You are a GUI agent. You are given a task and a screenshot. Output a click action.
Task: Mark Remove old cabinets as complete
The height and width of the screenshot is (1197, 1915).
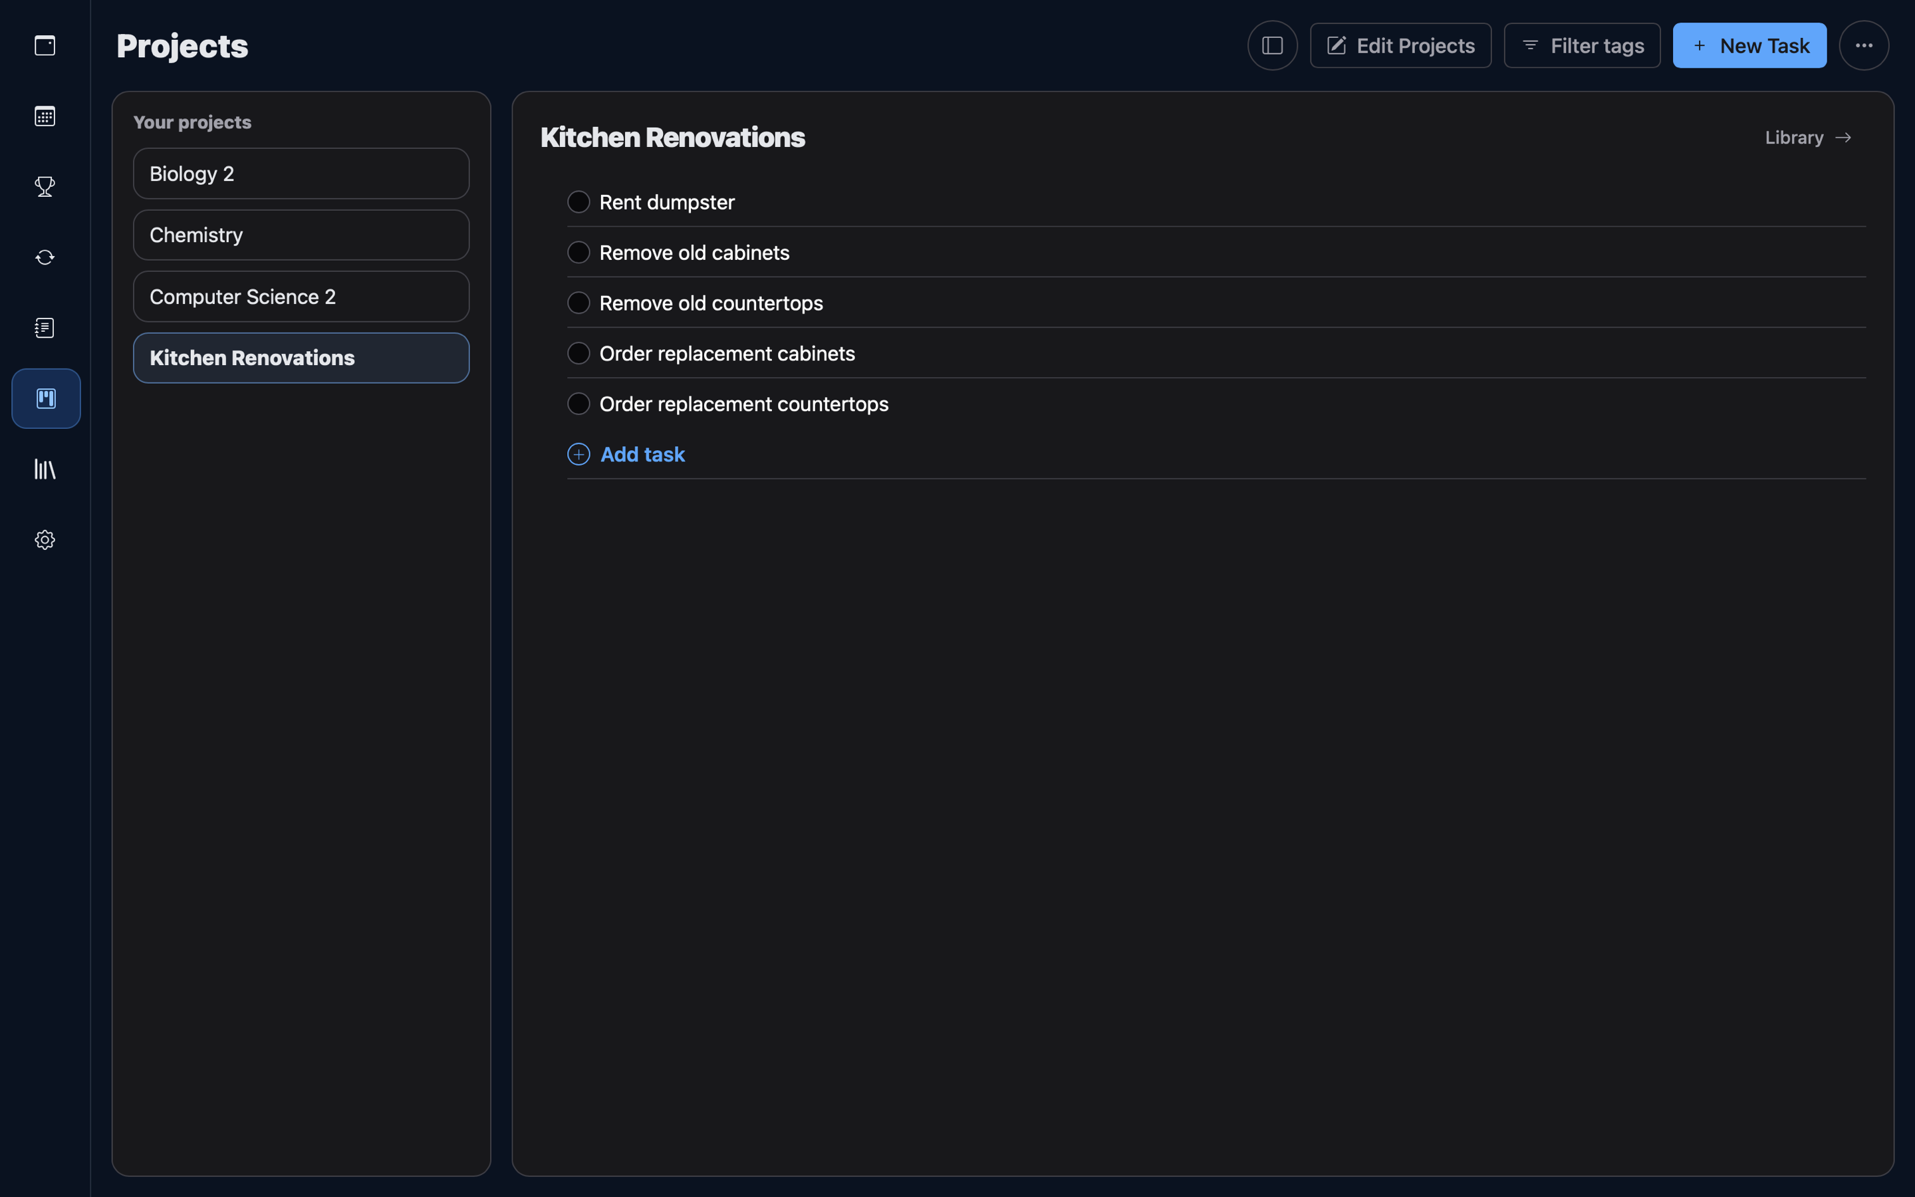pyautogui.click(x=578, y=253)
